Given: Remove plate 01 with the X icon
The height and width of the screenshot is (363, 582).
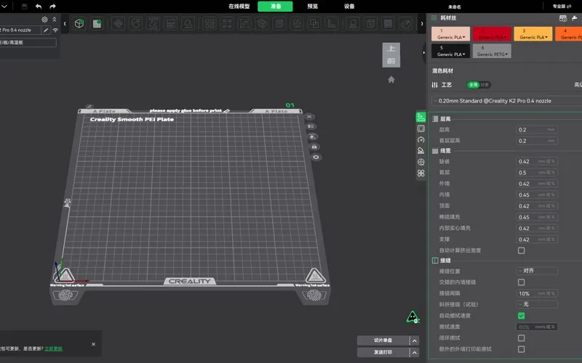Looking at the screenshot, I should coord(309,116).
